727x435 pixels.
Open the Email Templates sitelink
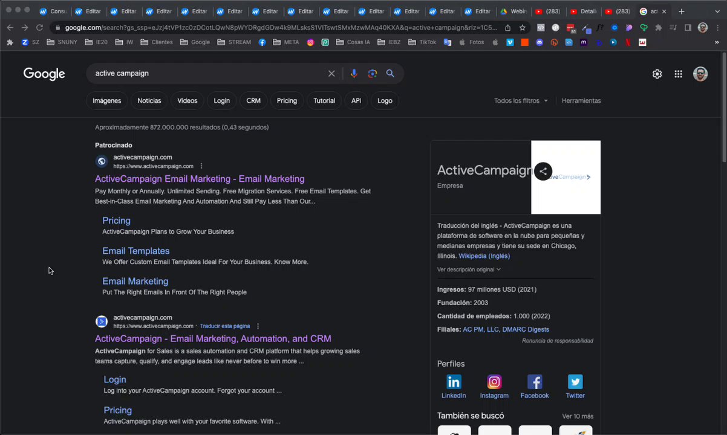pos(136,251)
